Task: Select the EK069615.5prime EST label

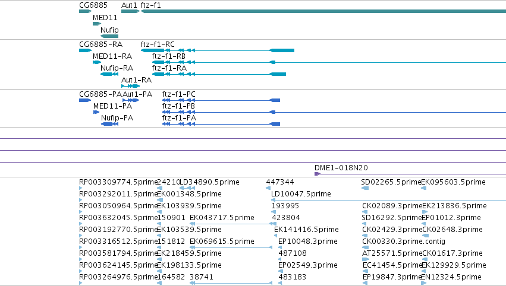Action: 222,242
